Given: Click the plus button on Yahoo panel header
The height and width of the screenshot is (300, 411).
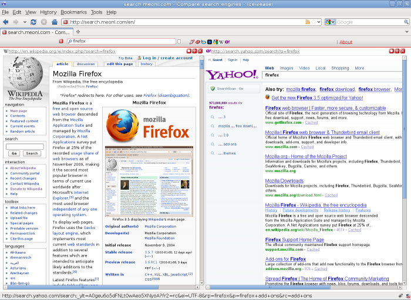Looking at the screenshot, I should tap(397, 51).
